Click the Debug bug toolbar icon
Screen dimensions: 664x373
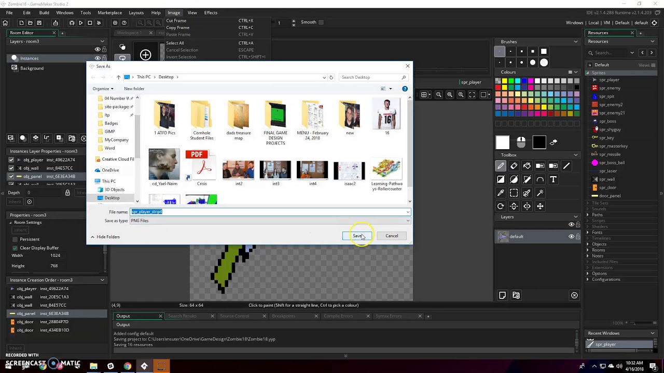(x=72, y=23)
